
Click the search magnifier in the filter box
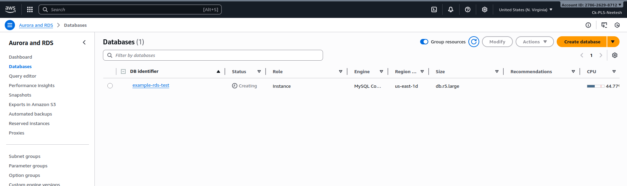(110, 55)
